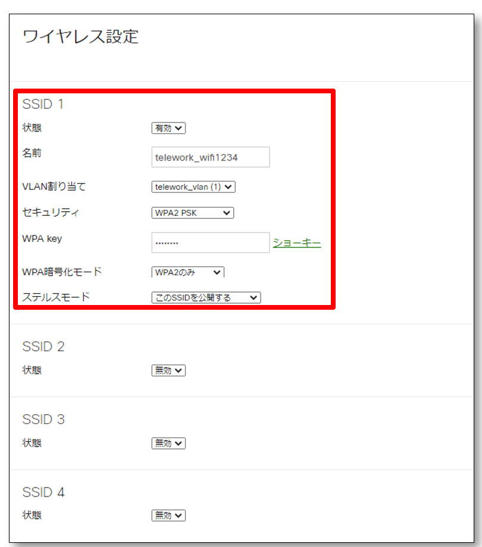Click the SSID 1 section heading
Viewport: 482px width, 547px height.
[43, 104]
